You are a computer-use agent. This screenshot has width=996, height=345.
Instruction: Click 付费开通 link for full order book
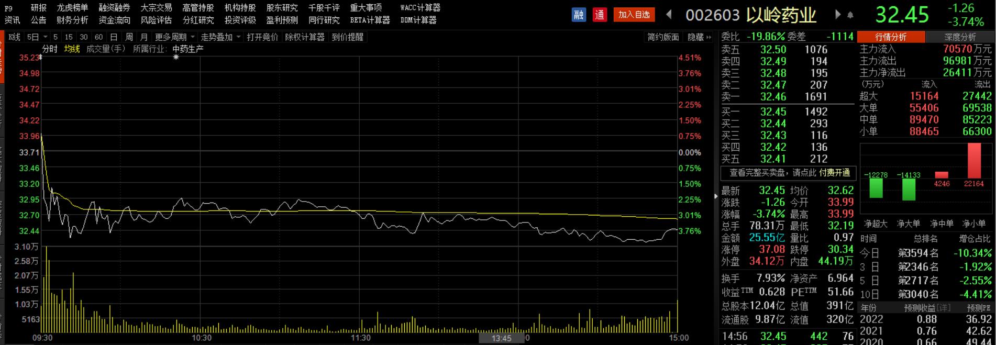tap(835, 173)
